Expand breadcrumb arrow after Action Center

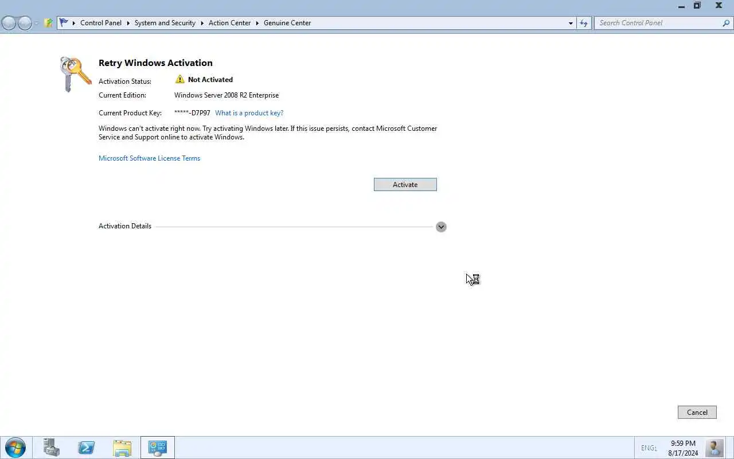tap(257, 23)
